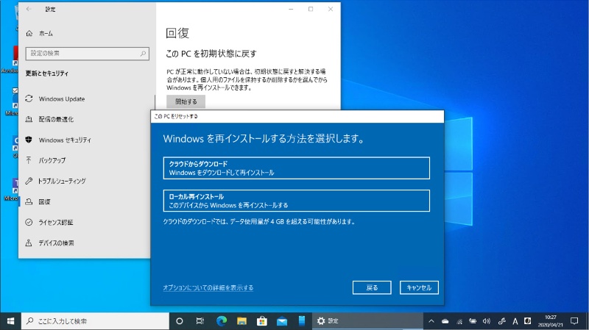This screenshot has width=589, height=330.
Task: Click the back arrow in Settings window
Action: coord(29,9)
